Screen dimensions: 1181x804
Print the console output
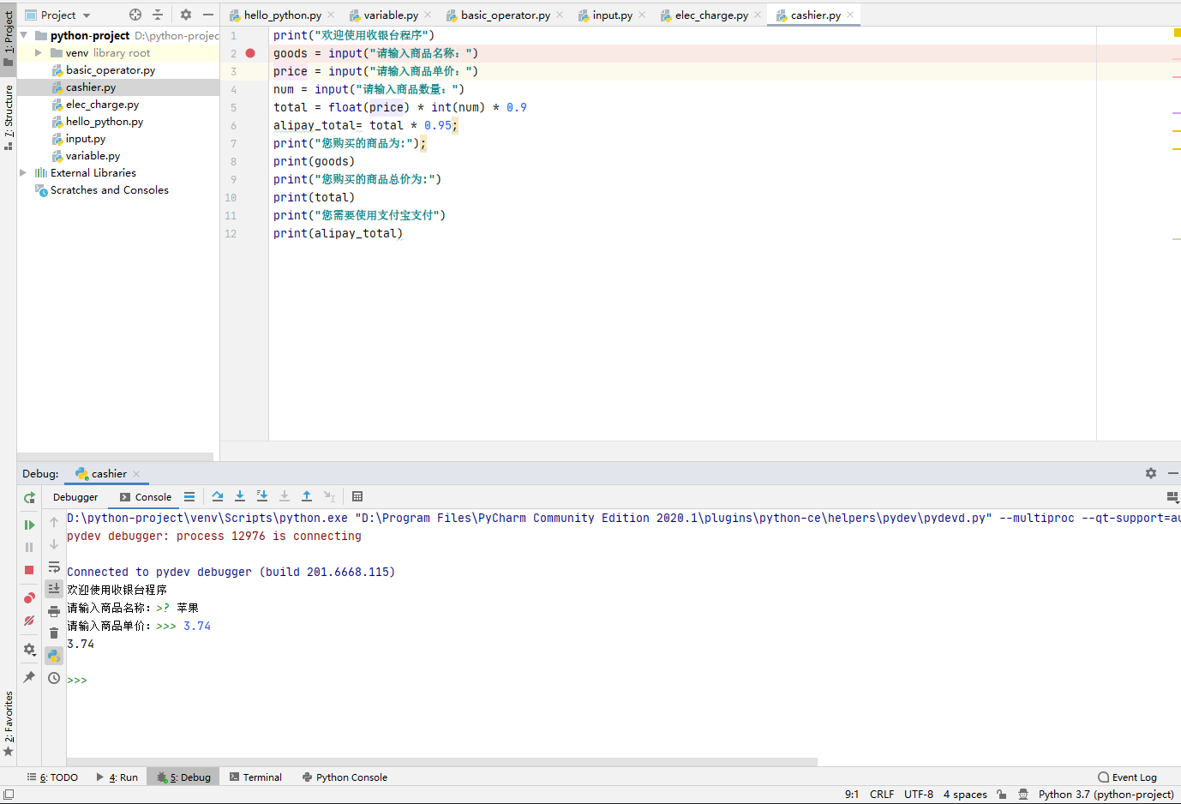click(54, 611)
